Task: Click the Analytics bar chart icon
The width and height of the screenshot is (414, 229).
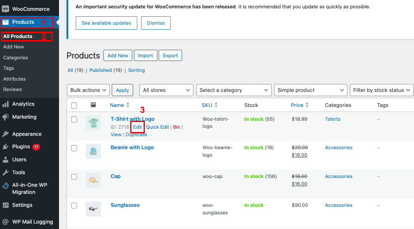Action: (x=5, y=104)
